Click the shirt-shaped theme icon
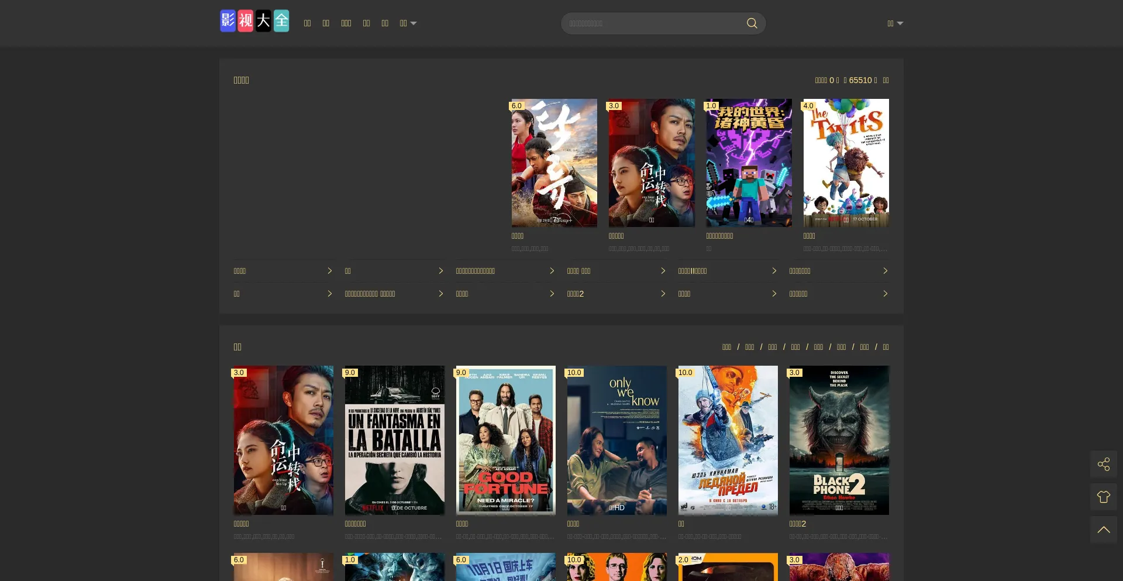The width and height of the screenshot is (1123, 581). pos(1103,497)
